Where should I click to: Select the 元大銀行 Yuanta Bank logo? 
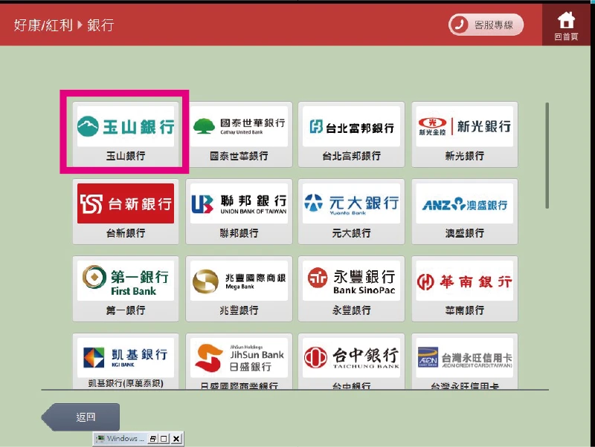point(351,203)
